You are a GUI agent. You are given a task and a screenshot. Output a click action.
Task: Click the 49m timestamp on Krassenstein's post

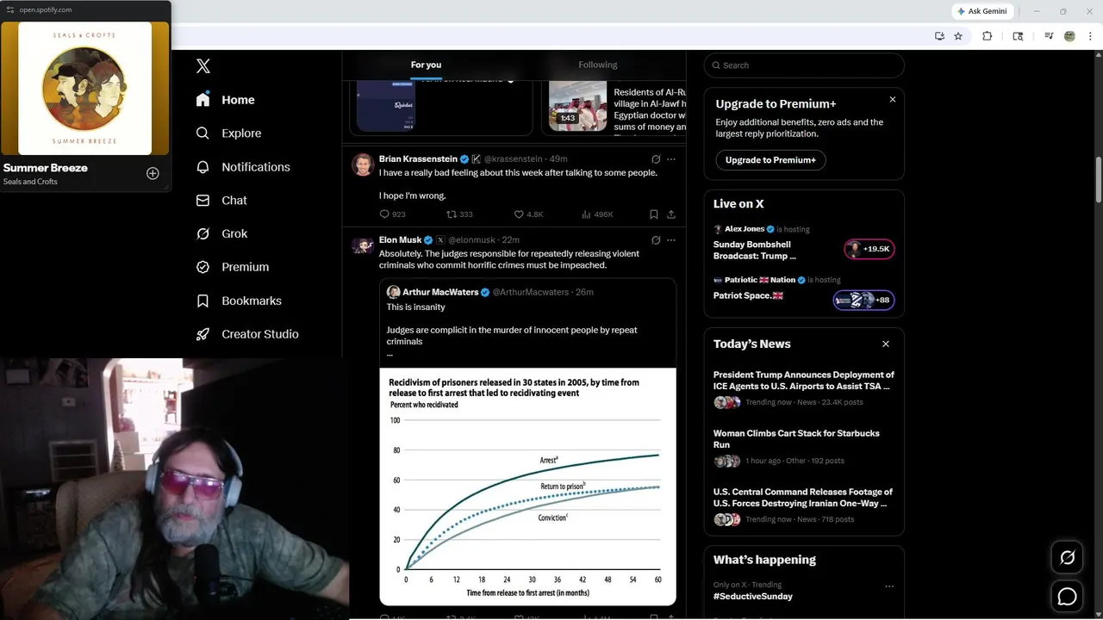pos(558,159)
